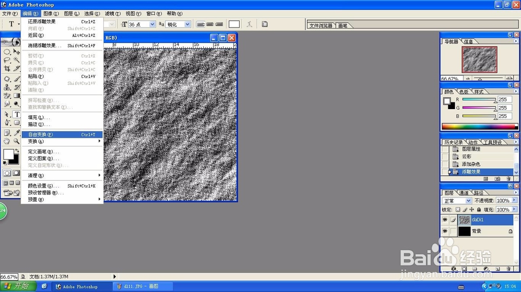Open the 图像 menu

tap(51, 14)
